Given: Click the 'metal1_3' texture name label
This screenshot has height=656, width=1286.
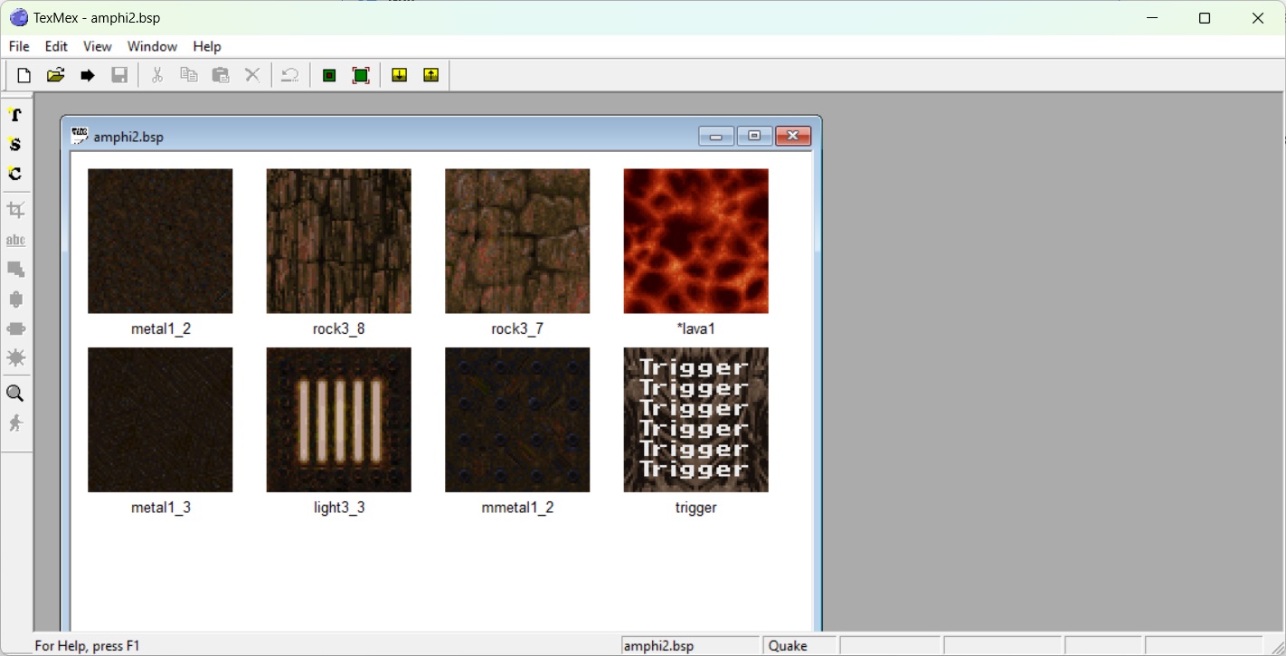Looking at the screenshot, I should (x=161, y=509).
